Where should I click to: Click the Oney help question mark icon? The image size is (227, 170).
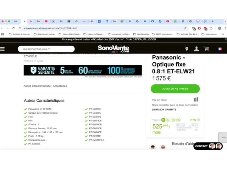point(198,120)
